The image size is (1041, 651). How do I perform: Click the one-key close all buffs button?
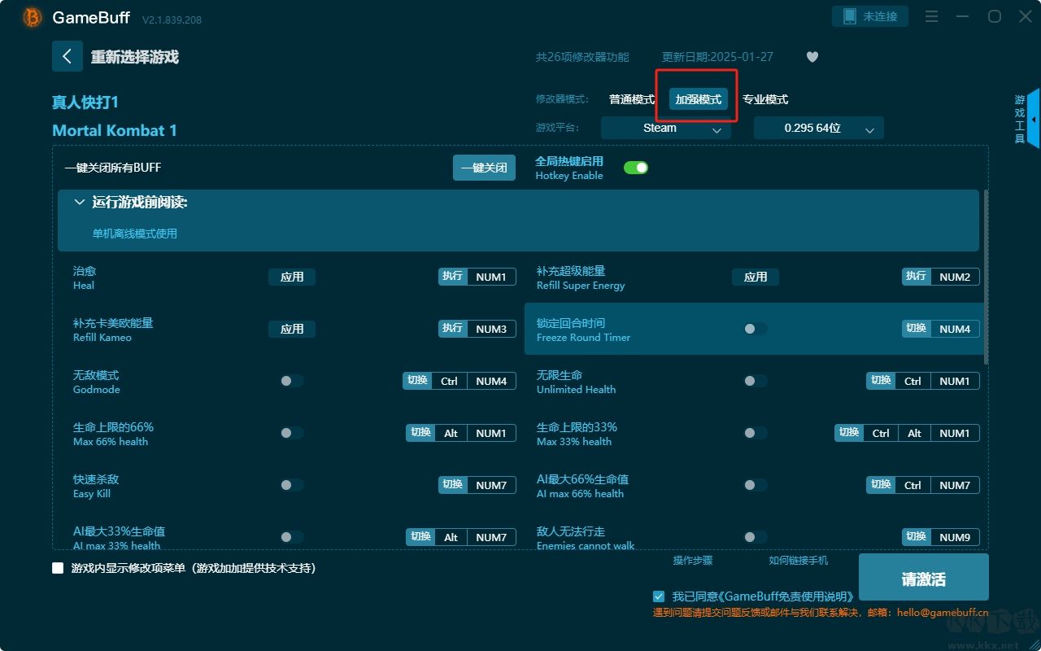tap(484, 168)
